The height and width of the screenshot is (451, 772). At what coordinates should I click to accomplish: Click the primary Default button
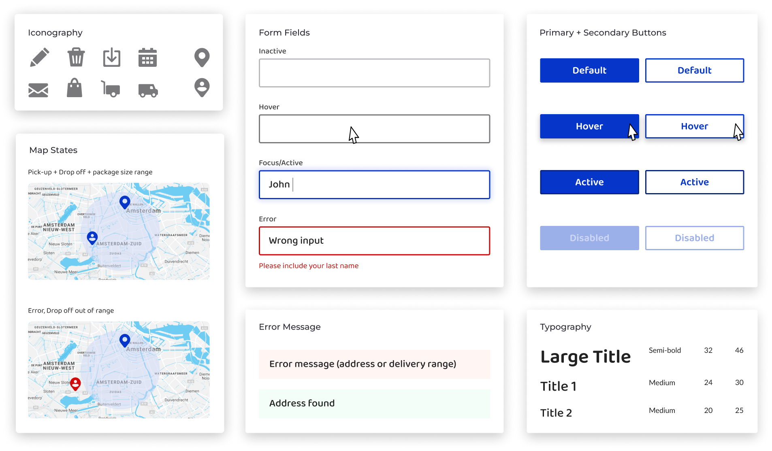(x=589, y=70)
